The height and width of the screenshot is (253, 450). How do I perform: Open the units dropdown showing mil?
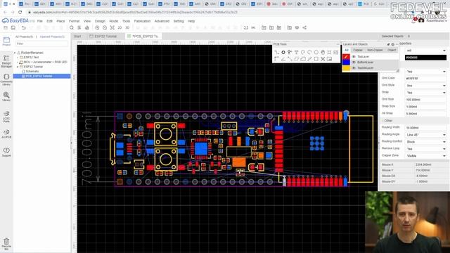(425, 50)
